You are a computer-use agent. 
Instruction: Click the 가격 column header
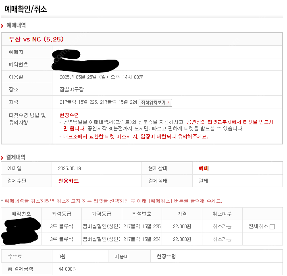[182, 214]
